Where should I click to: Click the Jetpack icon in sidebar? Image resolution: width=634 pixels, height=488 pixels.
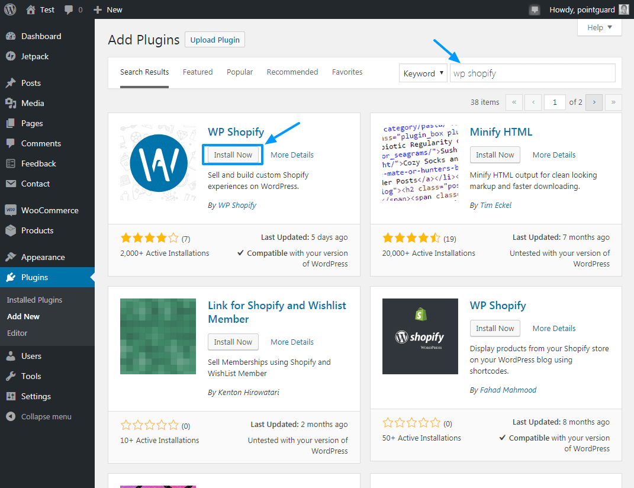point(11,56)
